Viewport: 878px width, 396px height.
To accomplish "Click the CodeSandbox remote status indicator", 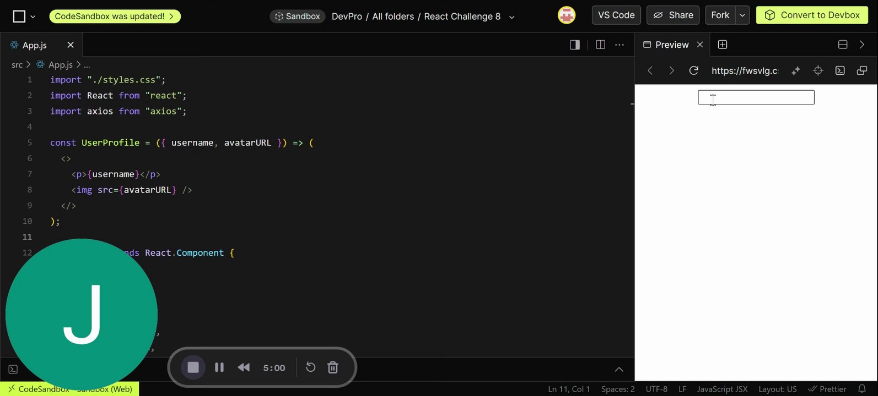I will (69, 389).
